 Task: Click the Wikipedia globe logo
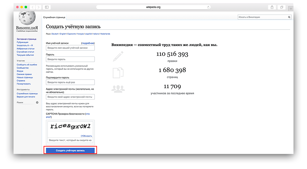pos(27,18)
